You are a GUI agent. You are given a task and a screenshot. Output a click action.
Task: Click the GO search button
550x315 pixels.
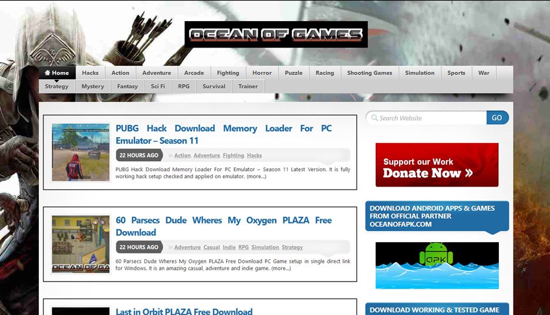[497, 118]
